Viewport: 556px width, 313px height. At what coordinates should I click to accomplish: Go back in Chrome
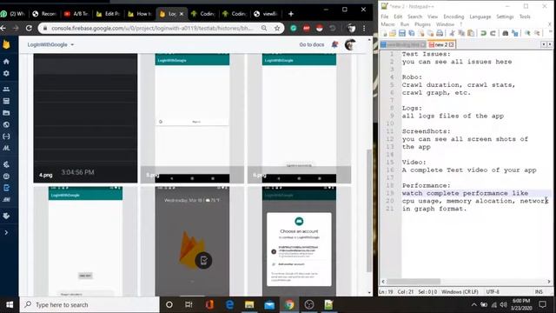[x=3, y=28]
